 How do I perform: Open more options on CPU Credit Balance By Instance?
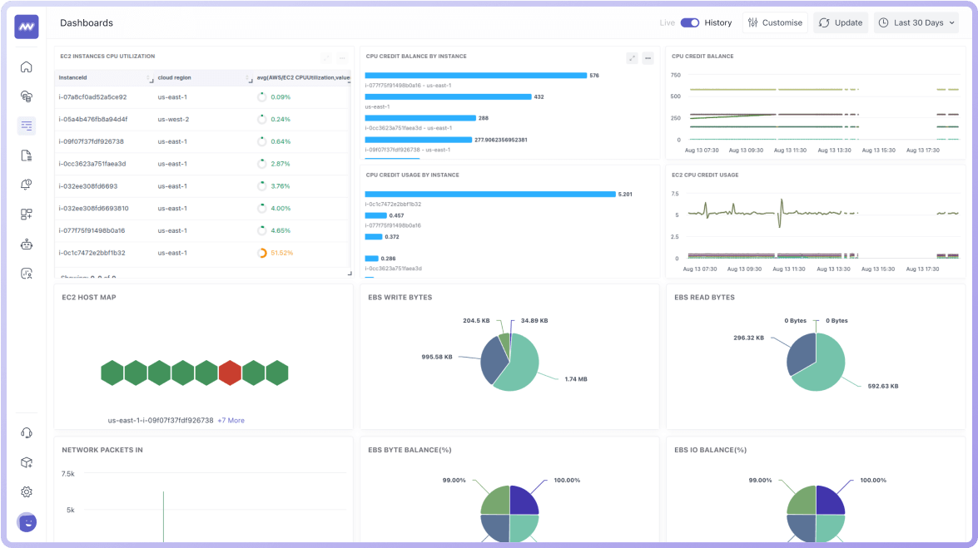tap(648, 58)
